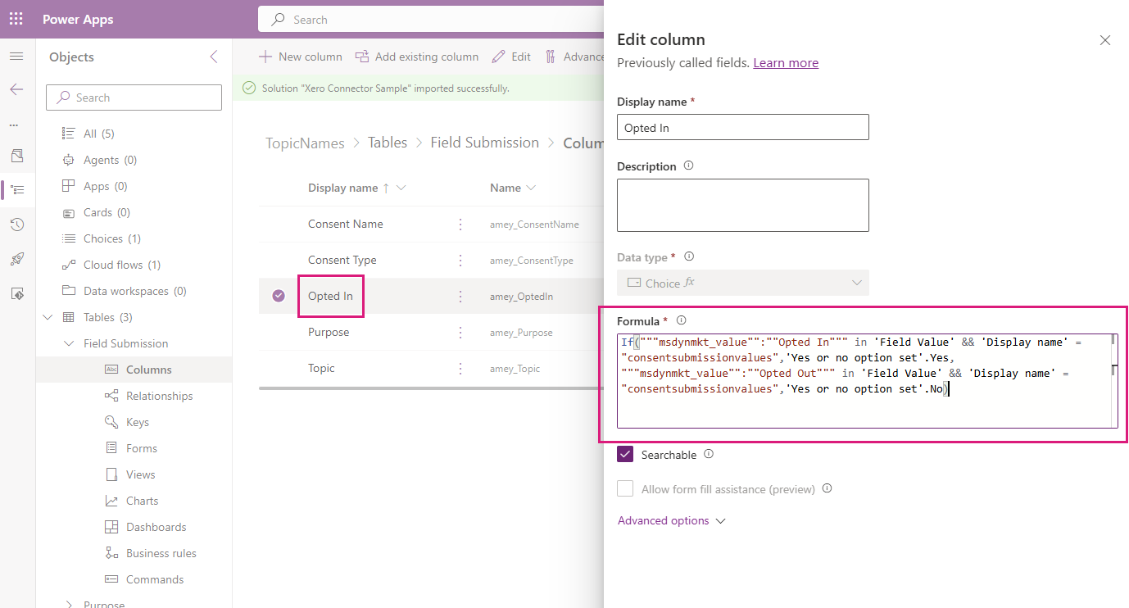The image size is (1129, 608).
Task: Open Keys under Field Submission
Action: (137, 422)
